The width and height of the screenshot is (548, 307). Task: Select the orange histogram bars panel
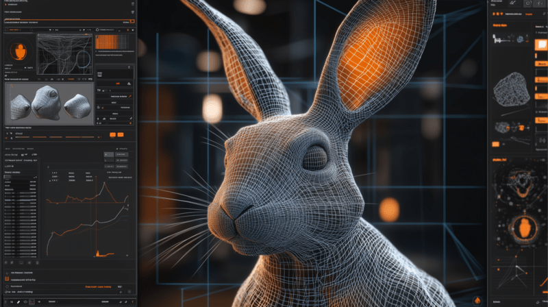pyautogui.click(x=112, y=42)
